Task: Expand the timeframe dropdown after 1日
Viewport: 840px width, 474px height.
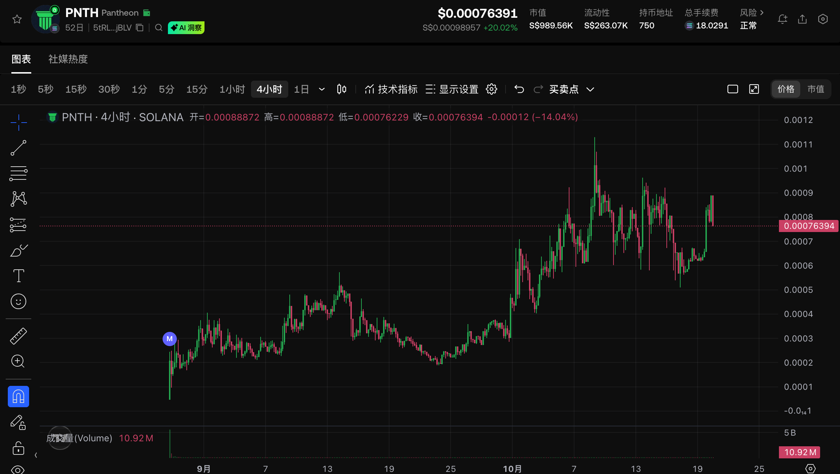Action: click(322, 89)
